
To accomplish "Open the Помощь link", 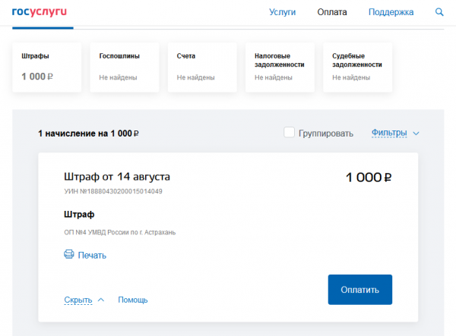I will click(x=132, y=300).
